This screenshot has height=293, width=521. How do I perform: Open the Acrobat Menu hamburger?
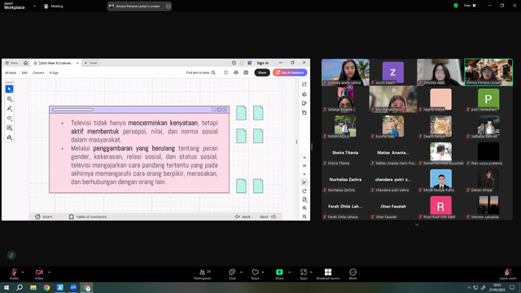(x=12, y=63)
